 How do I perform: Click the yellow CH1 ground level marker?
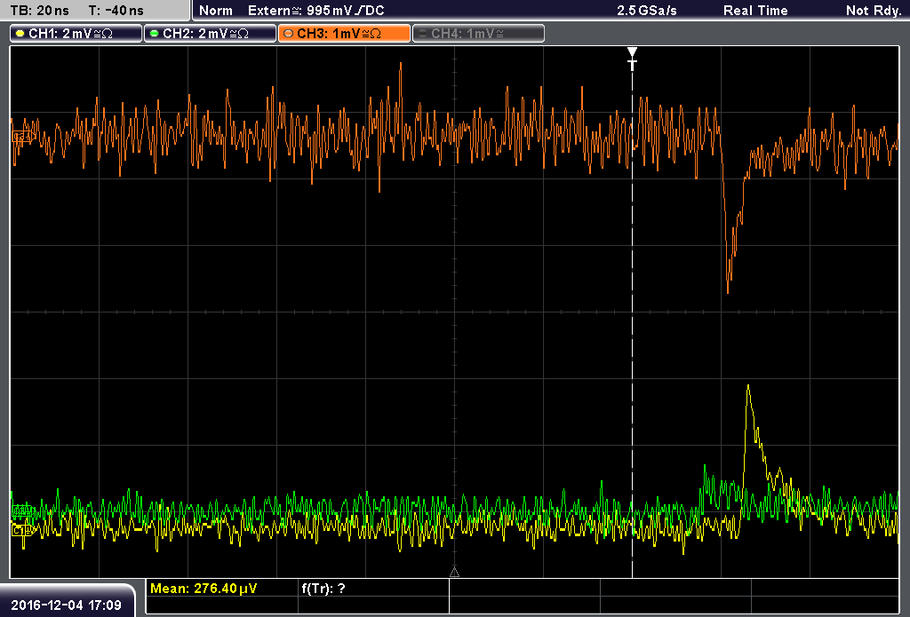point(22,530)
